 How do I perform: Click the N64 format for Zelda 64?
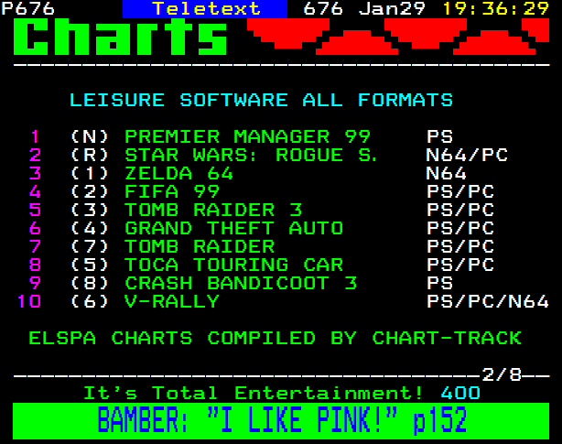click(x=447, y=173)
